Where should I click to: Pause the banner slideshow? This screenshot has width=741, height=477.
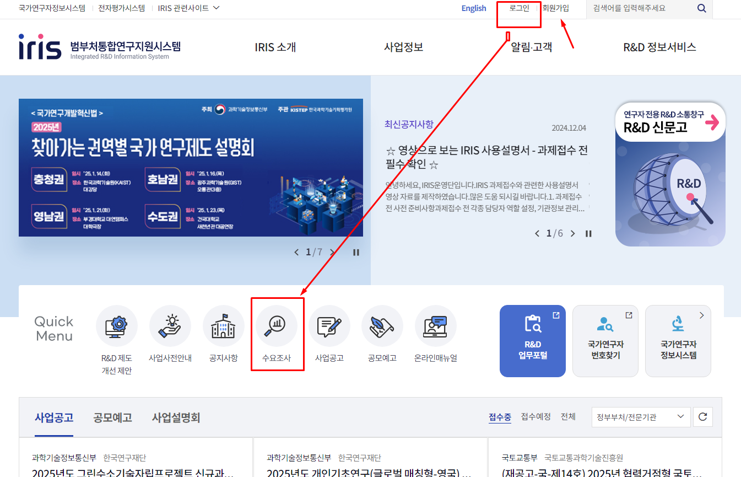click(x=356, y=253)
